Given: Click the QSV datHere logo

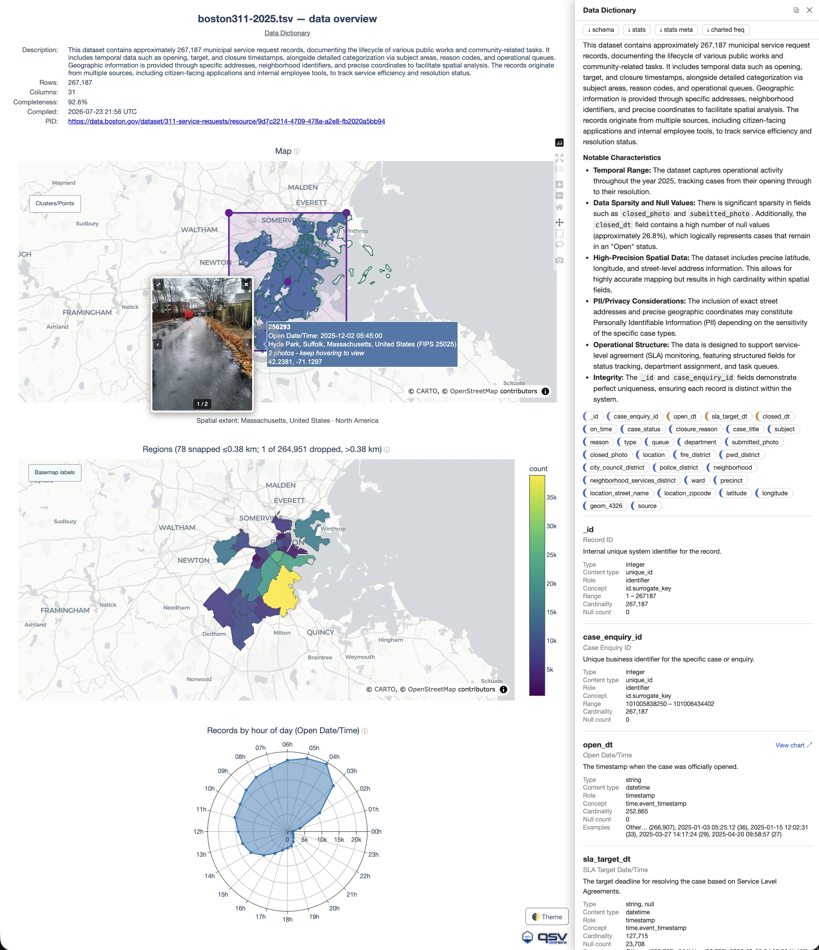Looking at the screenshot, I should click(545, 938).
